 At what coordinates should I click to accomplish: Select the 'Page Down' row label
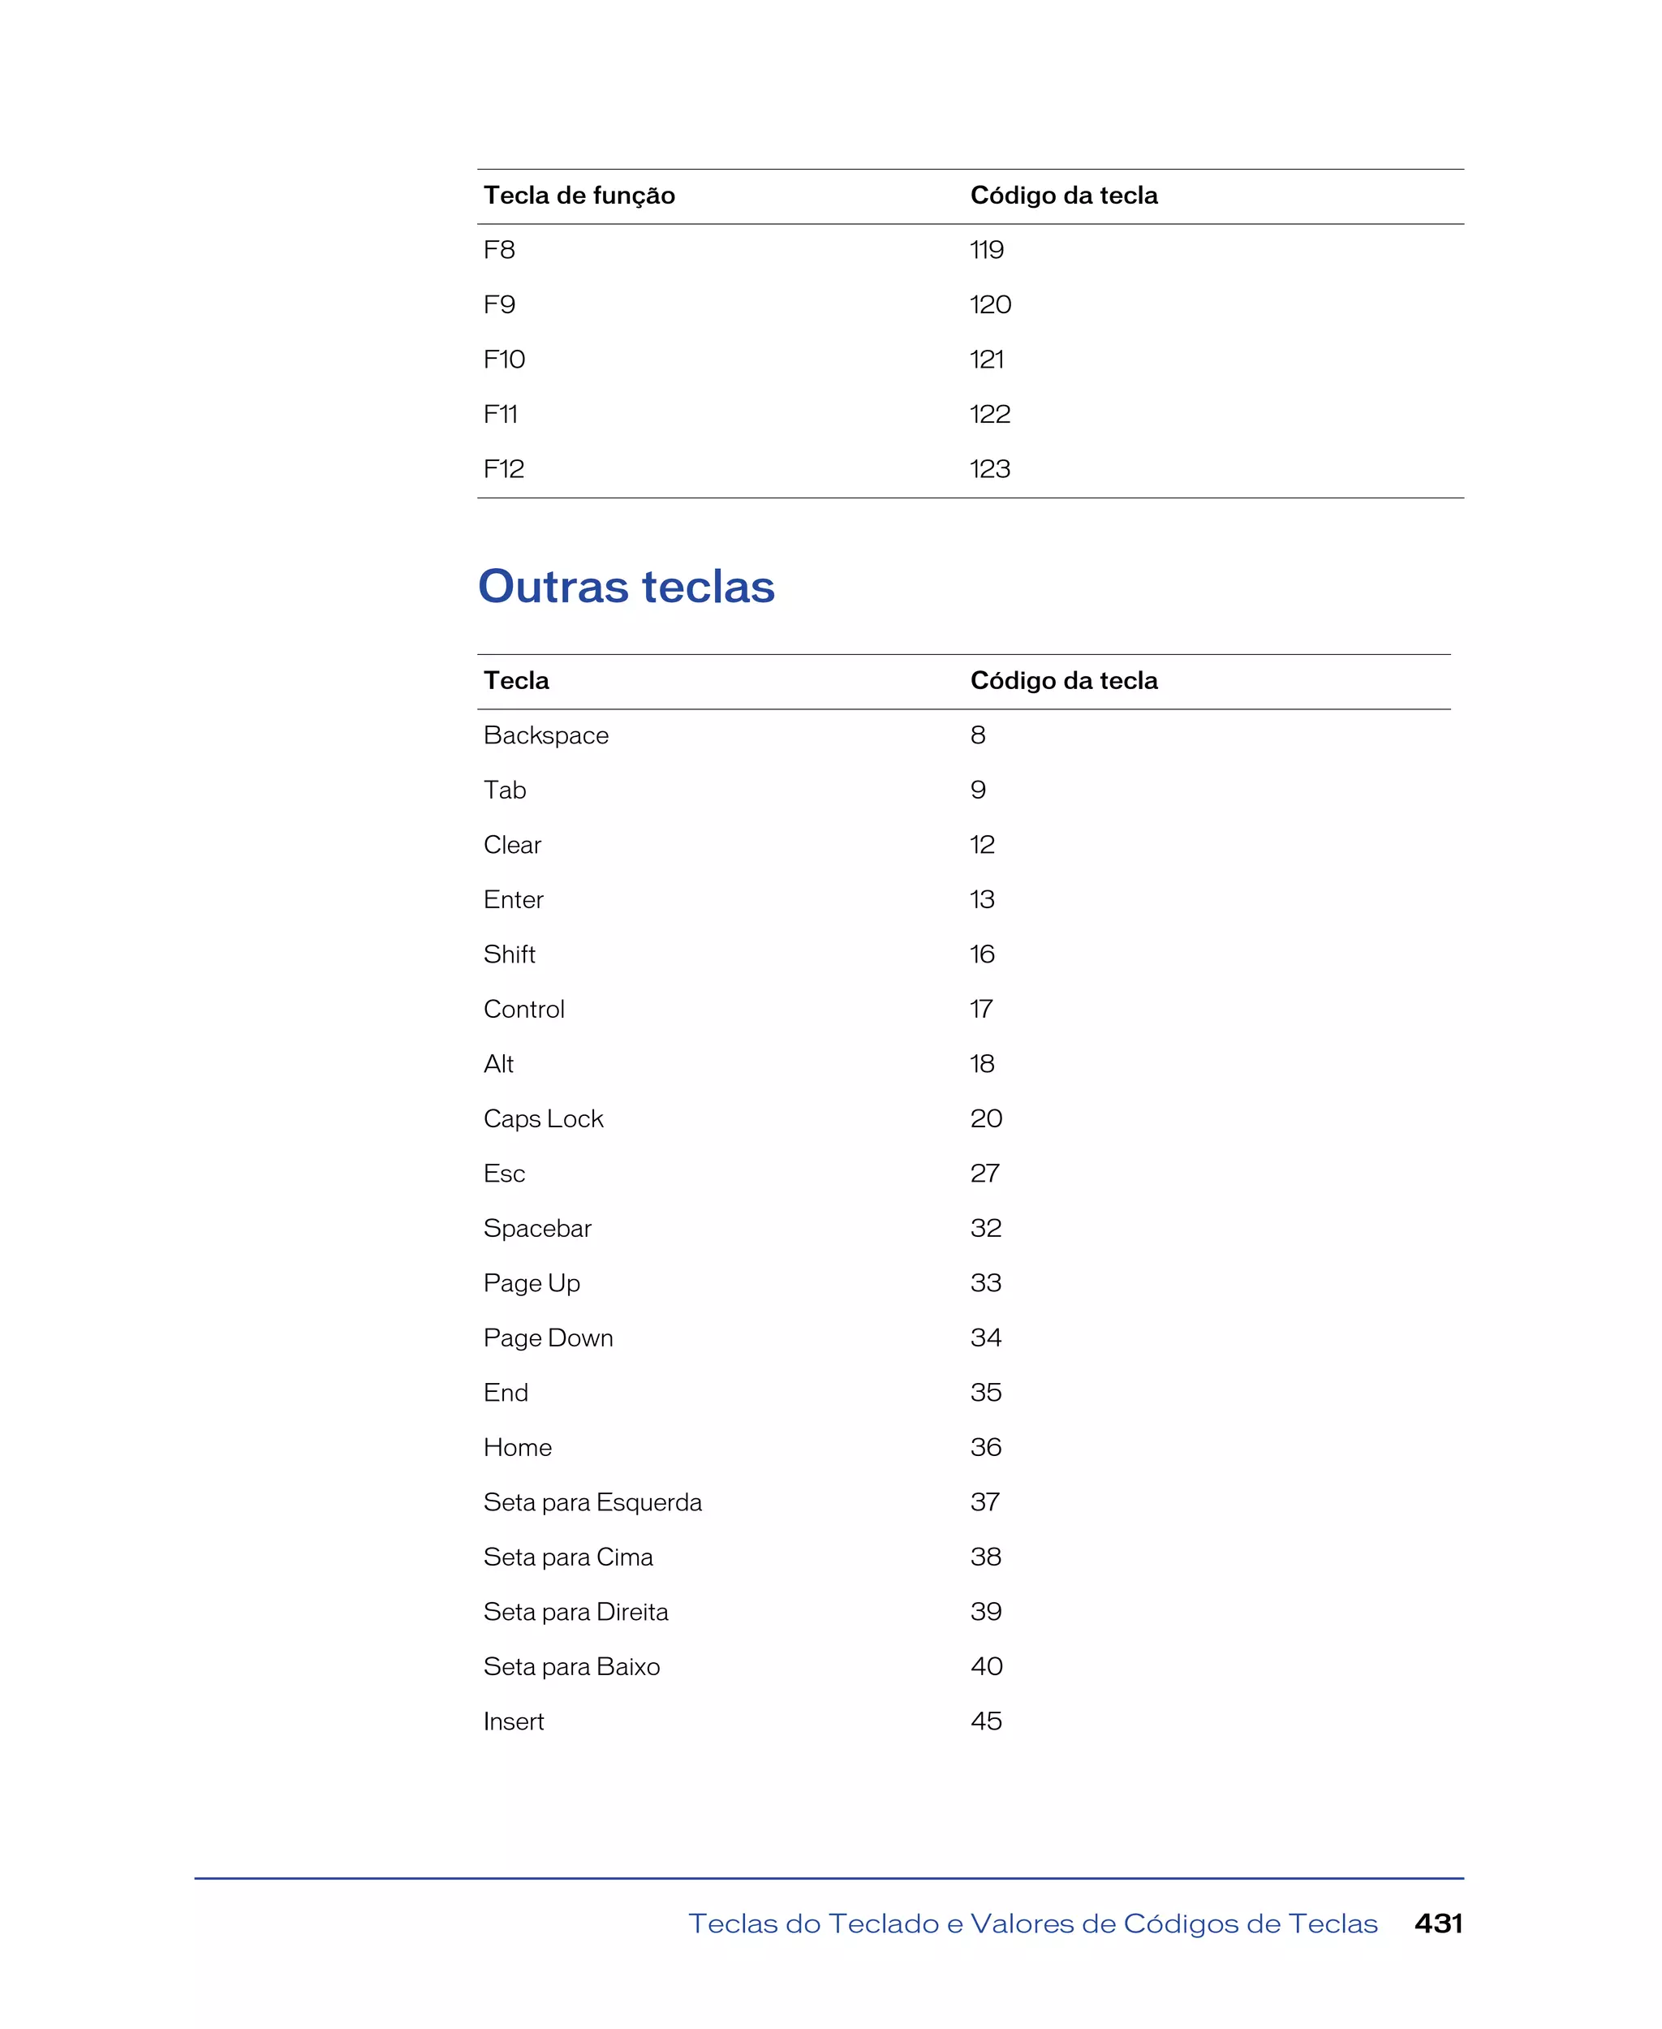(549, 1338)
